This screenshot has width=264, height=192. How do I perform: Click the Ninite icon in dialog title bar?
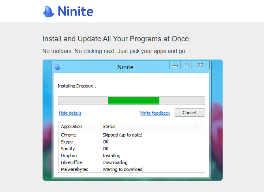(58, 67)
